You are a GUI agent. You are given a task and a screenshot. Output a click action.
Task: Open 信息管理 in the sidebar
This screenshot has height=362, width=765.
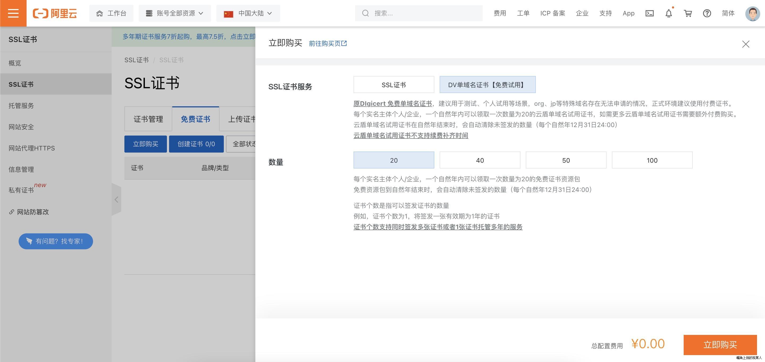pyautogui.click(x=56, y=169)
